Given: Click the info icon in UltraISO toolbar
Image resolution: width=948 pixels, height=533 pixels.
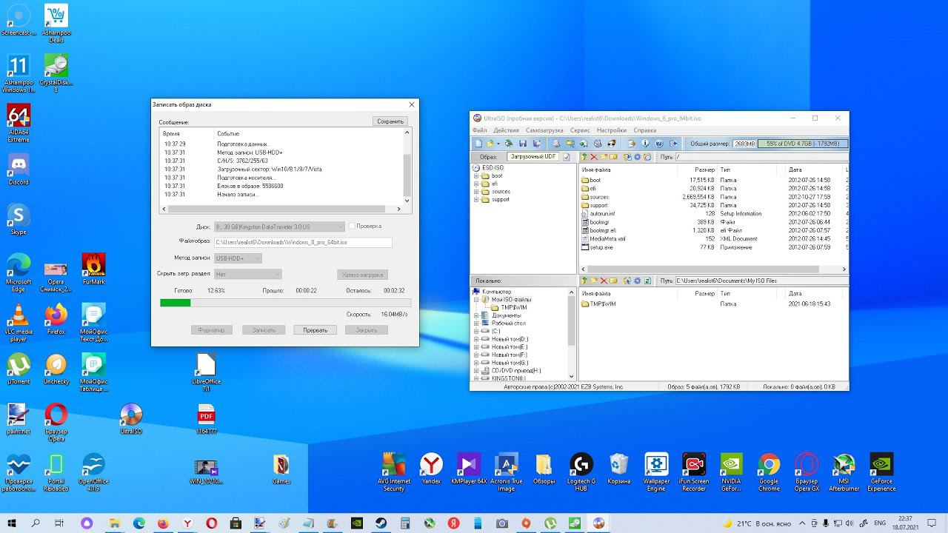Looking at the screenshot, I should coord(645,144).
